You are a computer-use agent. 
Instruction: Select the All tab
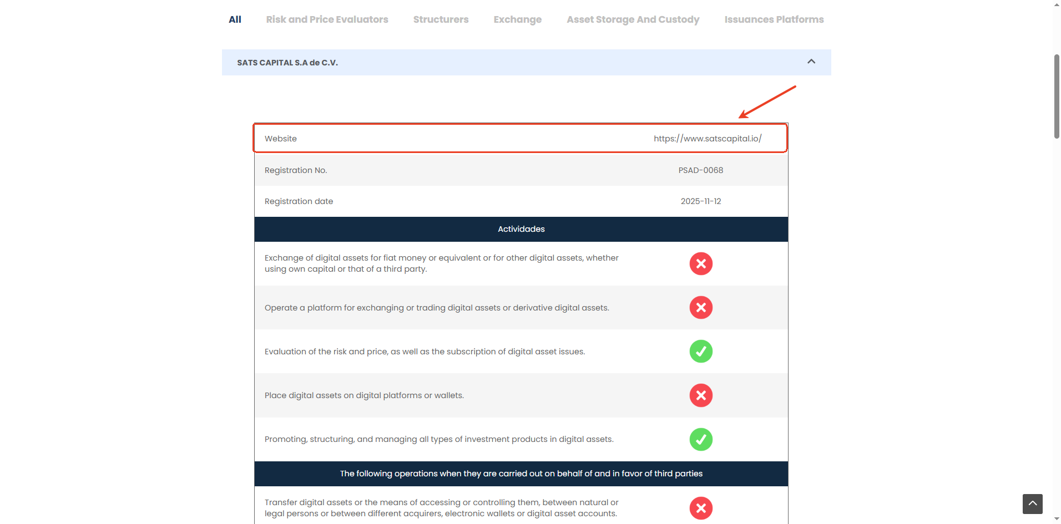click(x=235, y=19)
